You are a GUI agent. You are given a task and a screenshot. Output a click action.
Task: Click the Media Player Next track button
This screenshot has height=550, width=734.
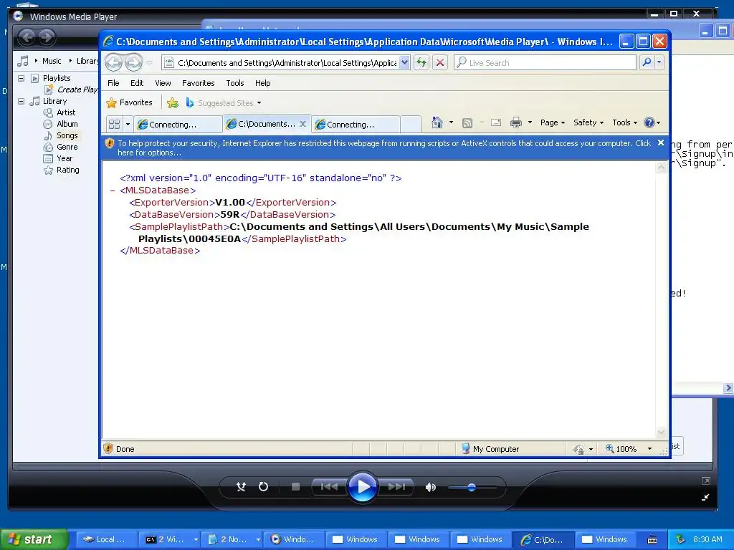coord(396,487)
